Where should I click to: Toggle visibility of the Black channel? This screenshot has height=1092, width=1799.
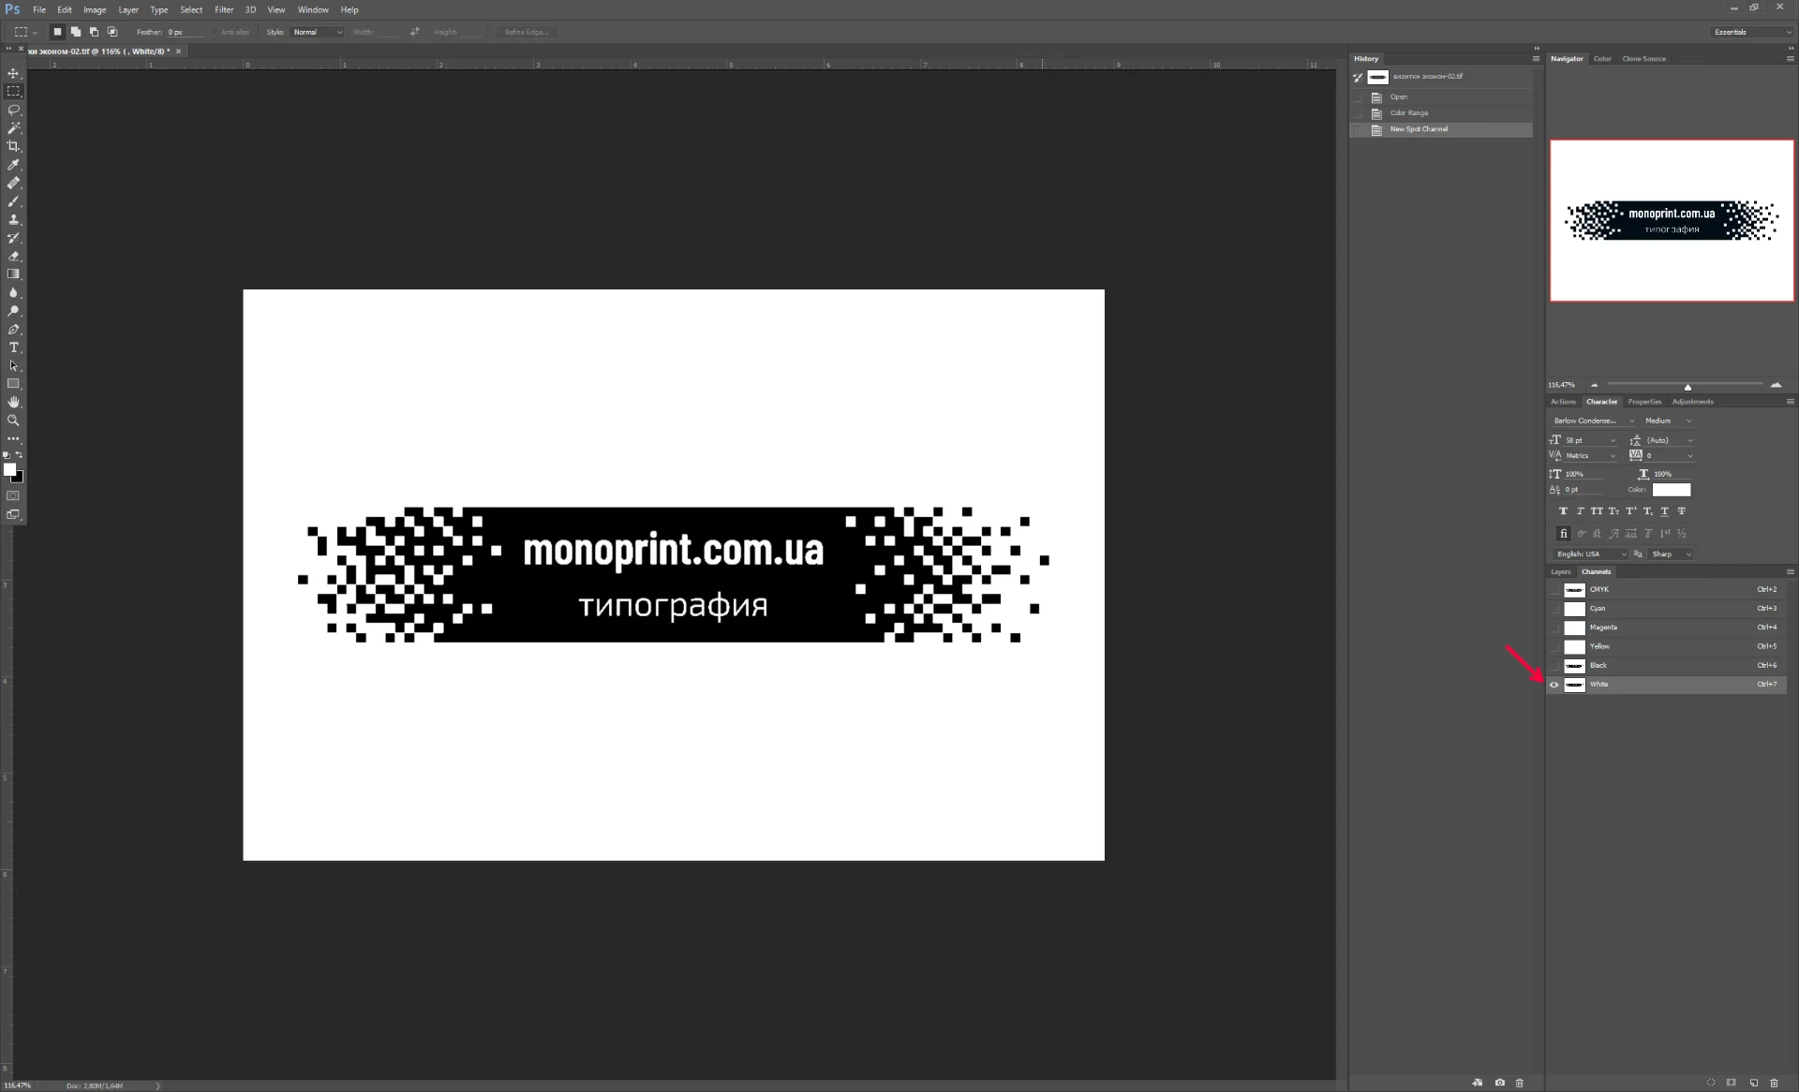[x=1554, y=666]
